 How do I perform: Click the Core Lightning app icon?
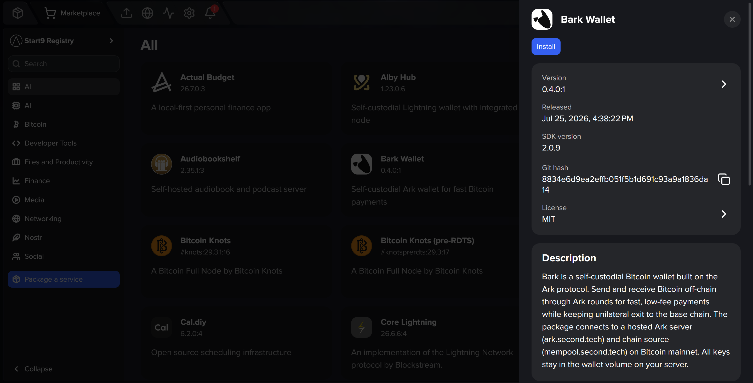click(x=362, y=328)
